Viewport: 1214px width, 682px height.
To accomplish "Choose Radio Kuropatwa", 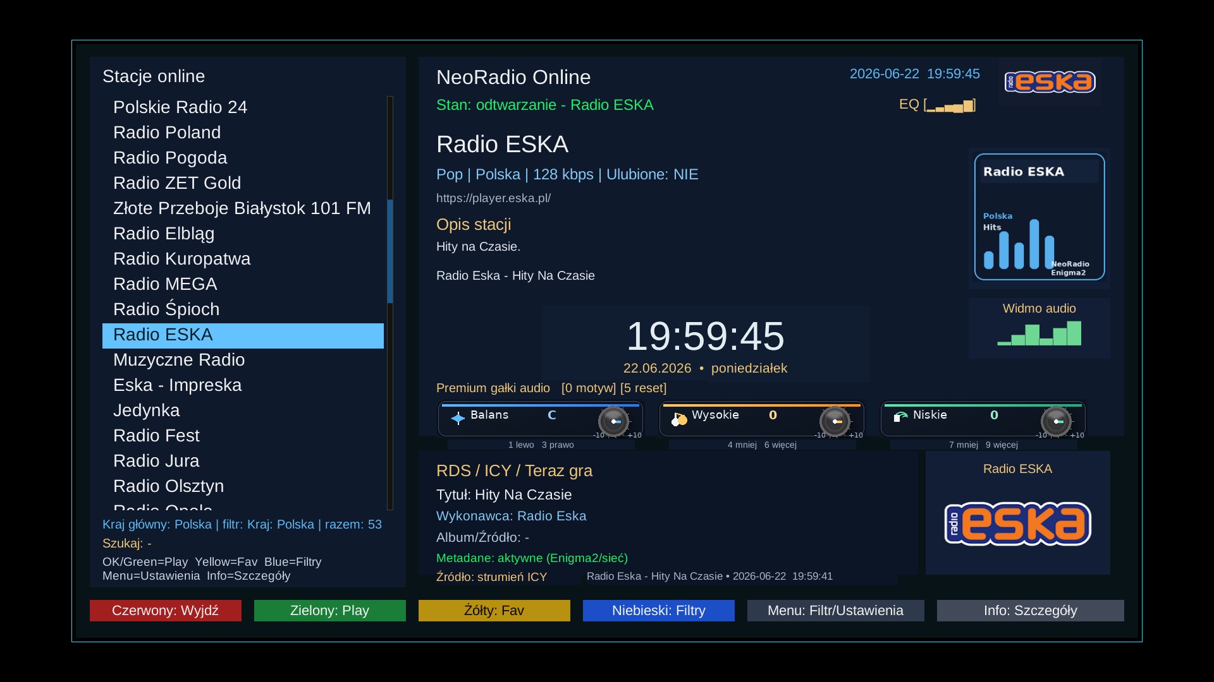I will (243, 259).
